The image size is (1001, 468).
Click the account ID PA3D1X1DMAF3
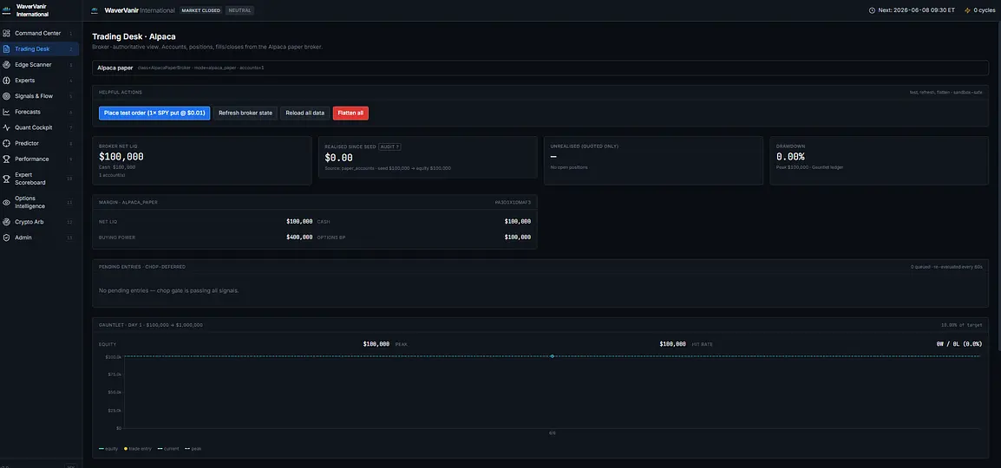pos(513,202)
